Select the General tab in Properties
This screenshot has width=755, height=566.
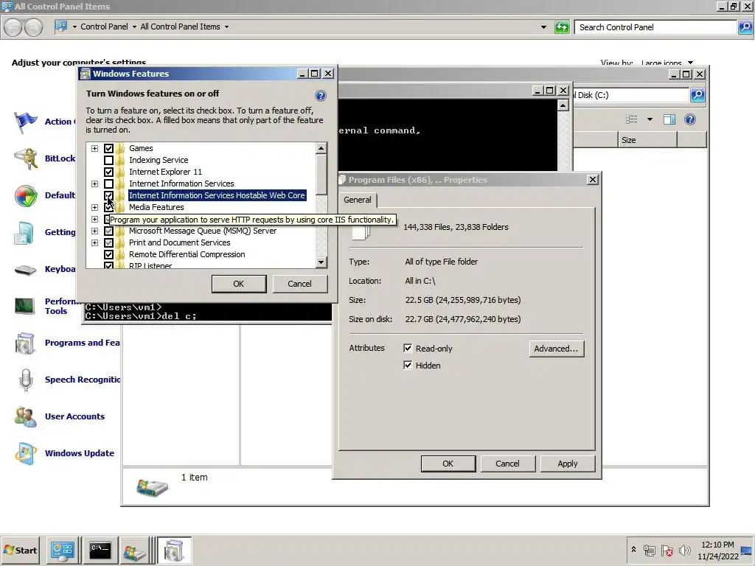point(358,200)
